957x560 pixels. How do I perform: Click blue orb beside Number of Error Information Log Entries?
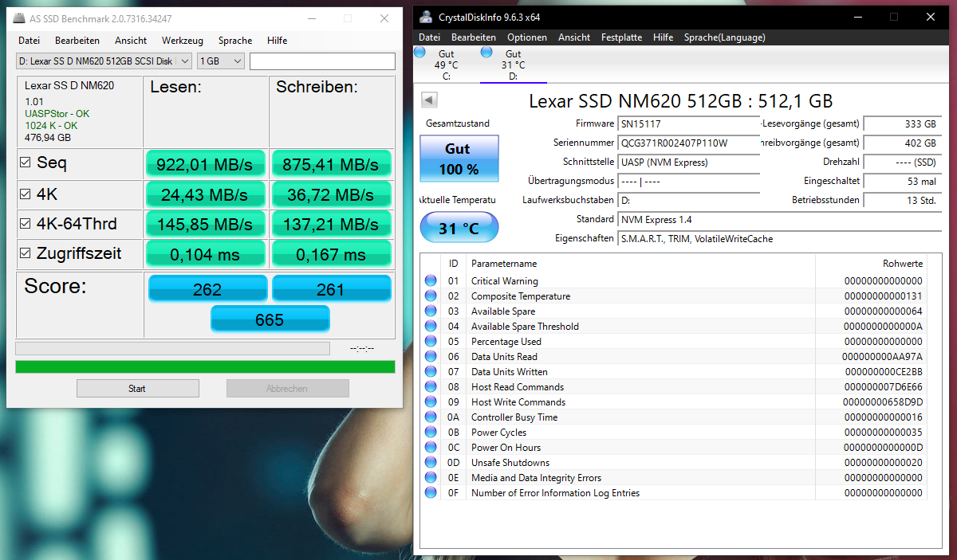(x=431, y=492)
